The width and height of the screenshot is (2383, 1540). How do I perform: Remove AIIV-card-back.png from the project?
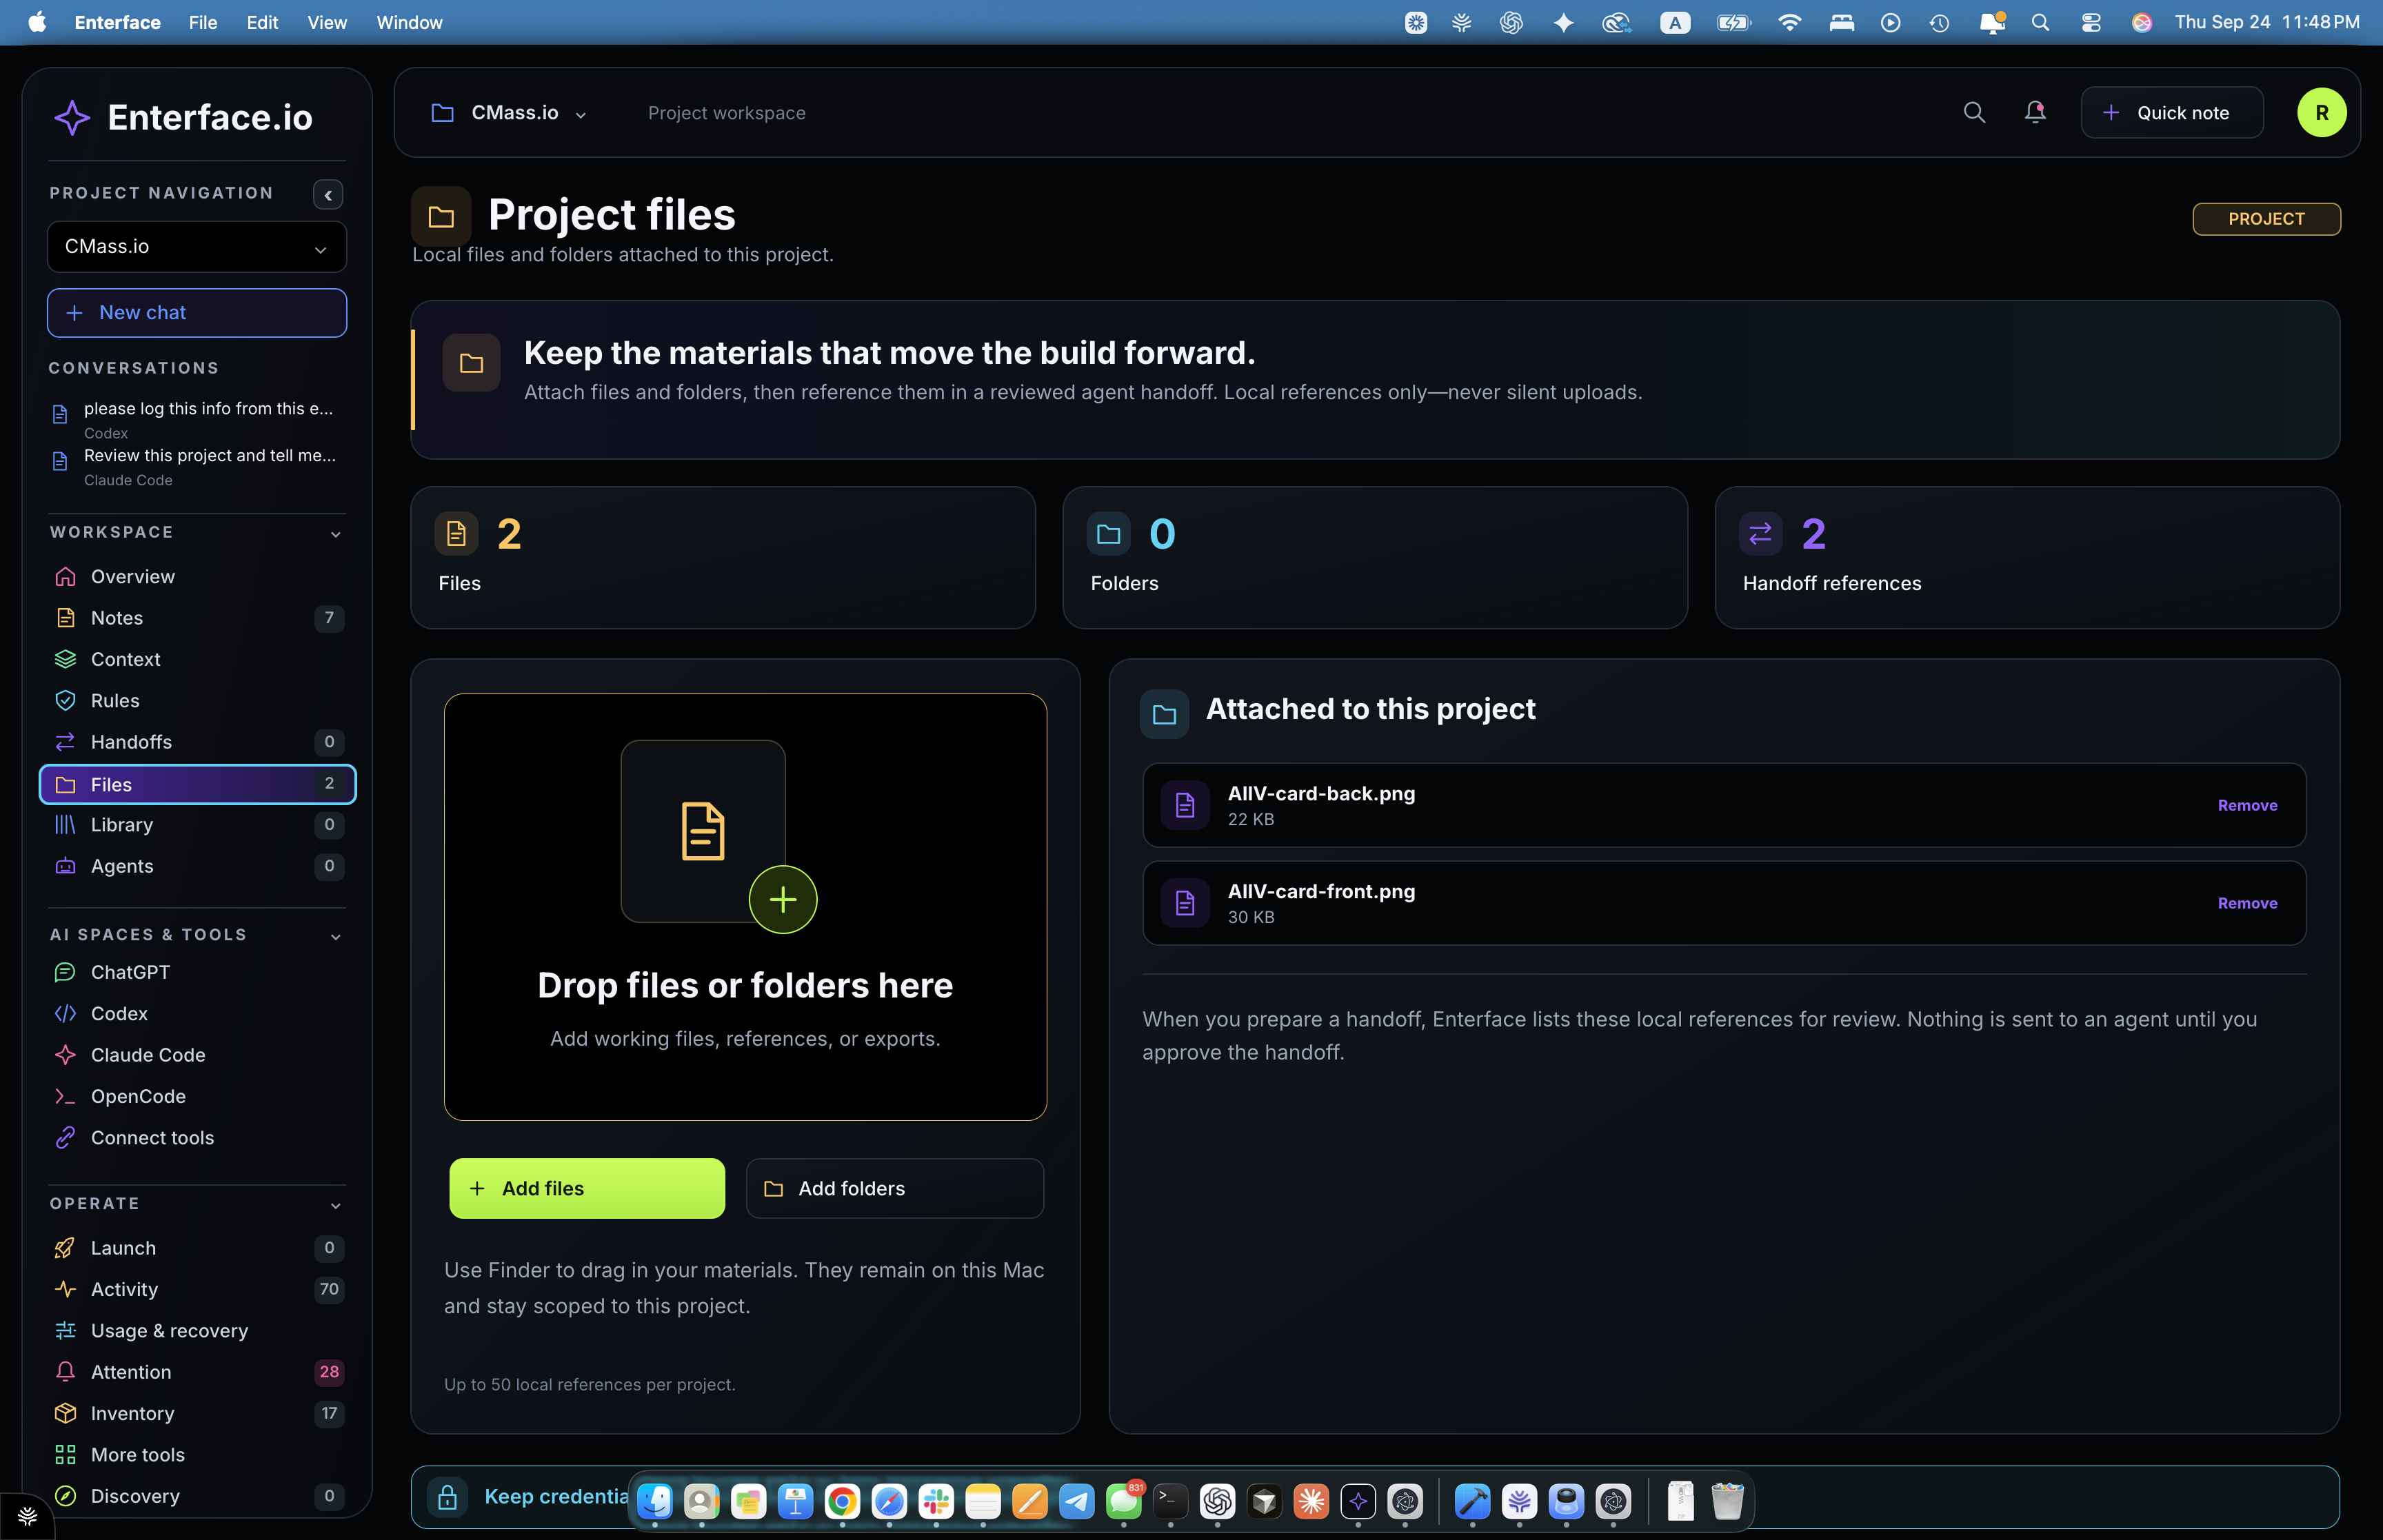point(2247,805)
